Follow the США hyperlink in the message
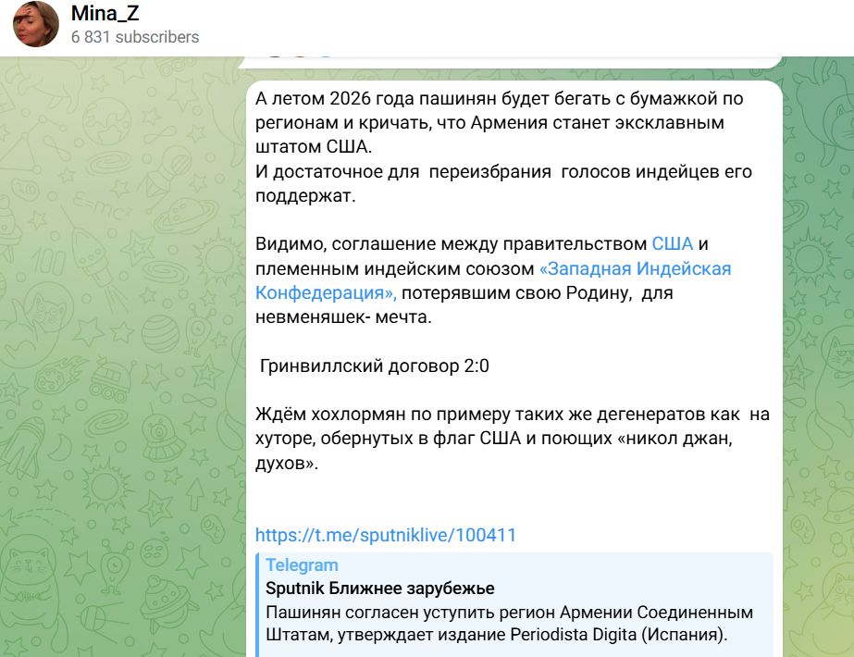Image resolution: width=854 pixels, height=657 pixels. [x=672, y=243]
